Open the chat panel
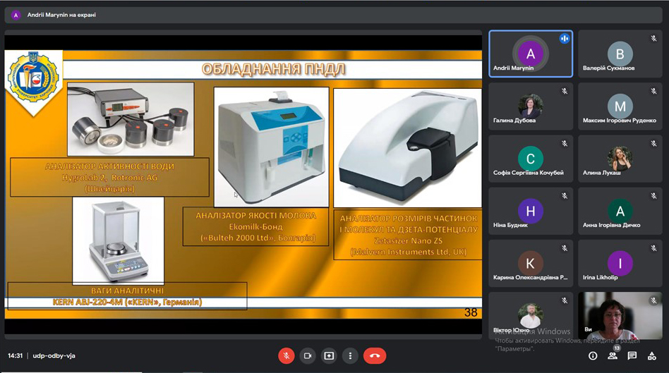 (632, 356)
